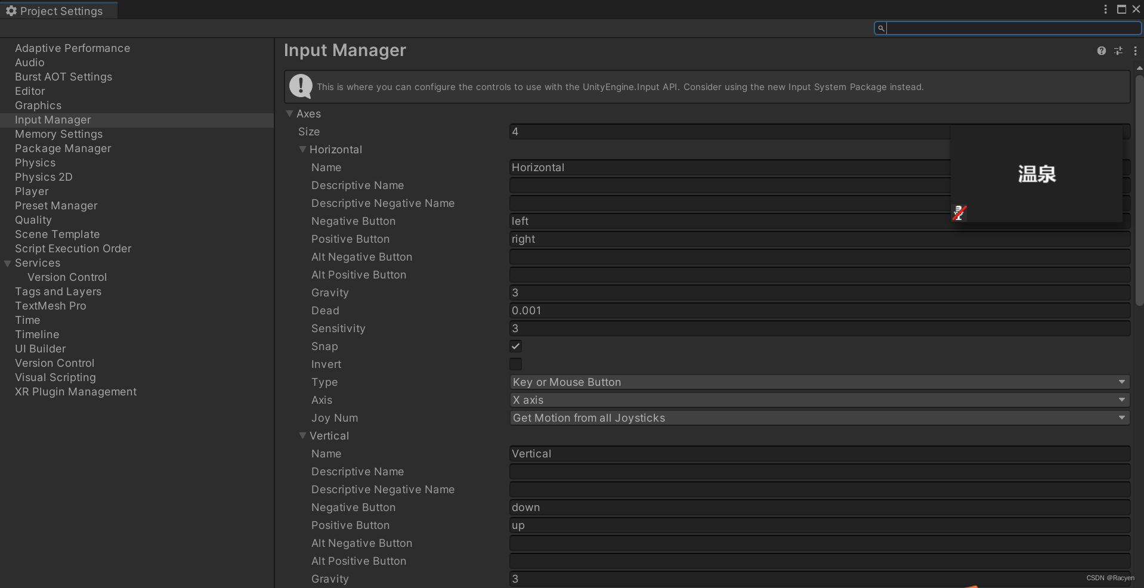This screenshot has width=1144, height=588.
Task: Click the gear icon beside Project Settings title
Action: (12, 10)
